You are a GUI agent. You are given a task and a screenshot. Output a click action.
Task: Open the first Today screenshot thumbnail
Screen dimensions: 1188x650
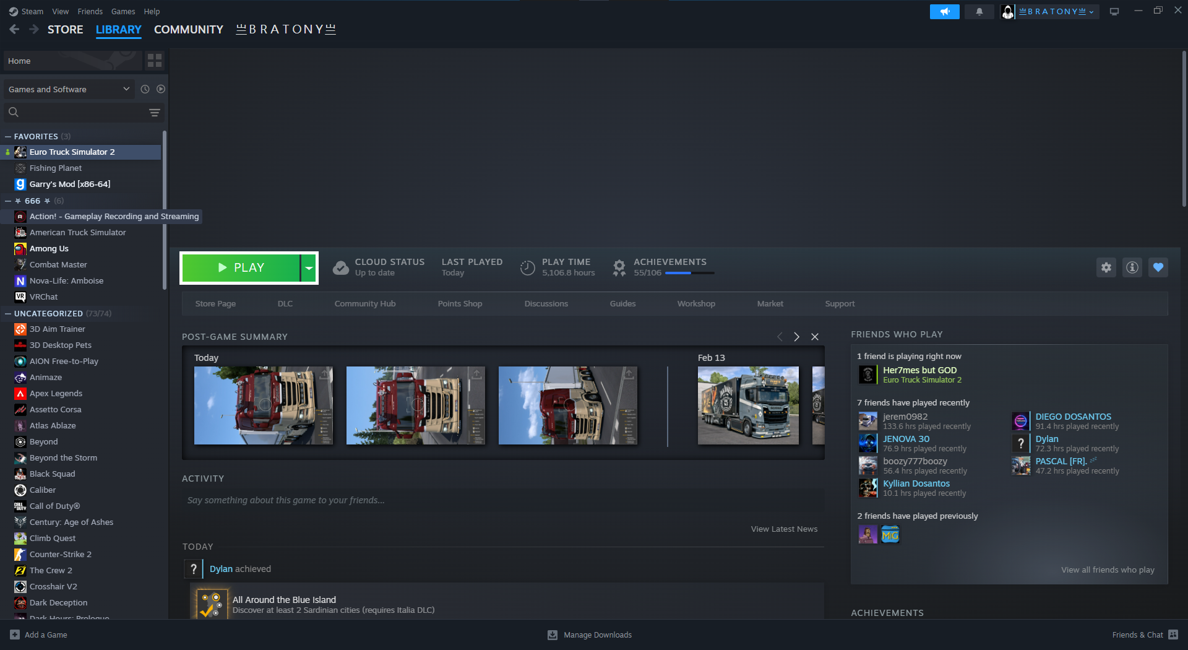click(264, 405)
